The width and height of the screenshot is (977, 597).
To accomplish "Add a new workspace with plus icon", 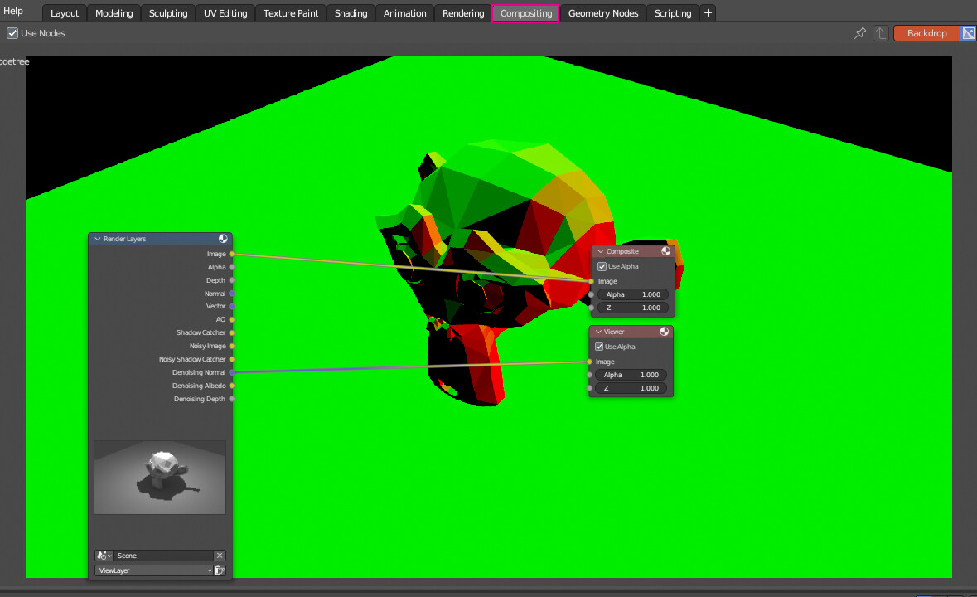I will click(x=708, y=13).
